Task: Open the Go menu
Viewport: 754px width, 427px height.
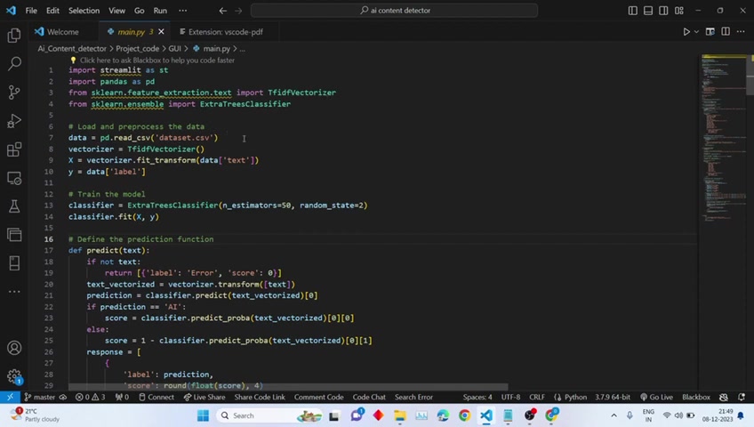Action: coord(139,11)
